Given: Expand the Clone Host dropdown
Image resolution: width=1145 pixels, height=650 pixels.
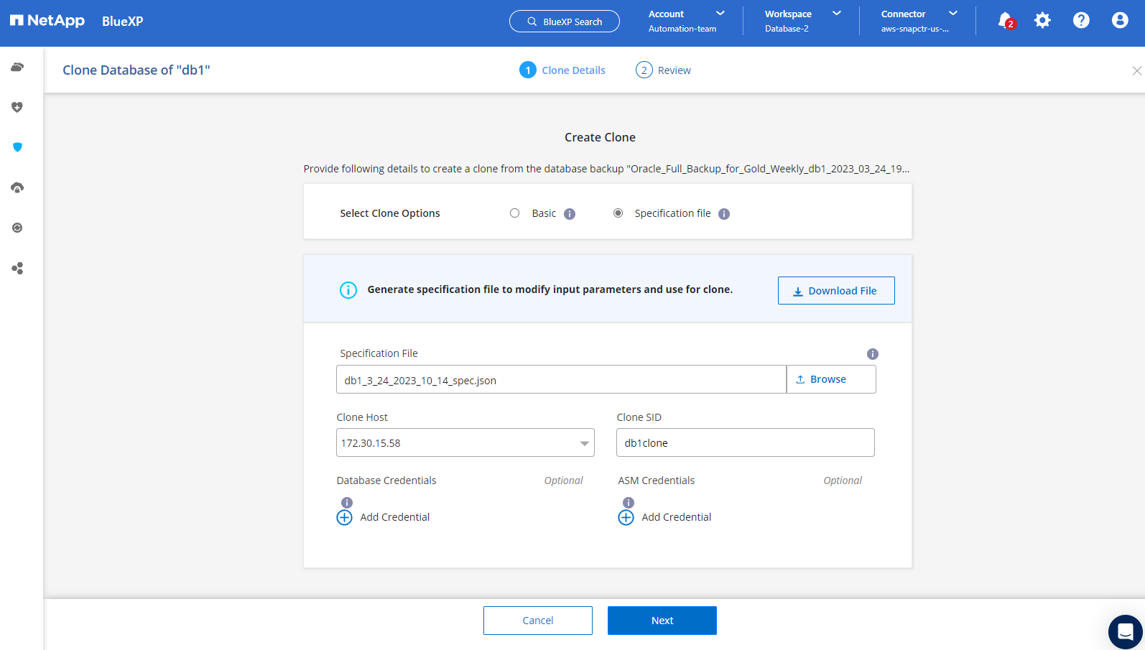Looking at the screenshot, I should pos(465,443).
